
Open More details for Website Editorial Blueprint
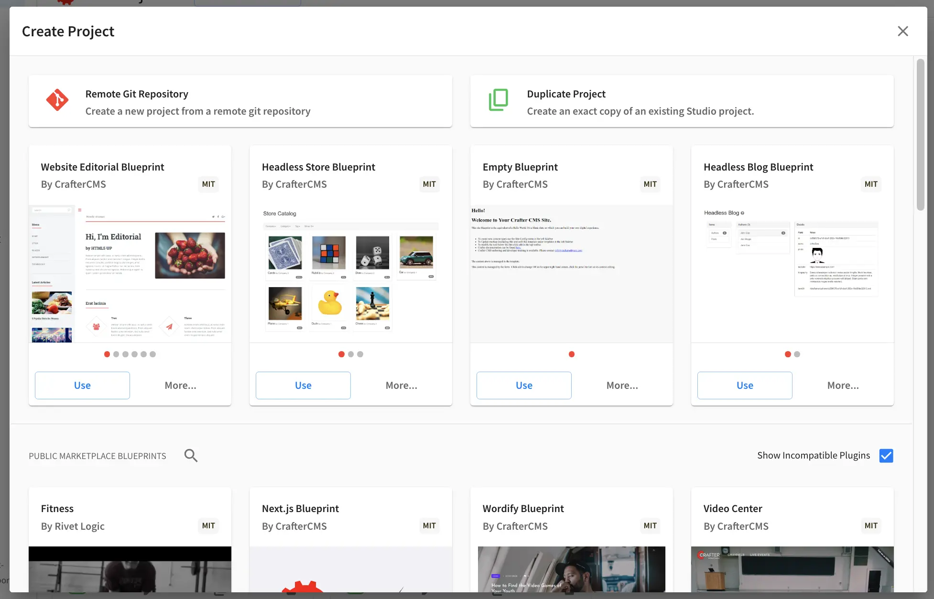[x=180, y=385]
